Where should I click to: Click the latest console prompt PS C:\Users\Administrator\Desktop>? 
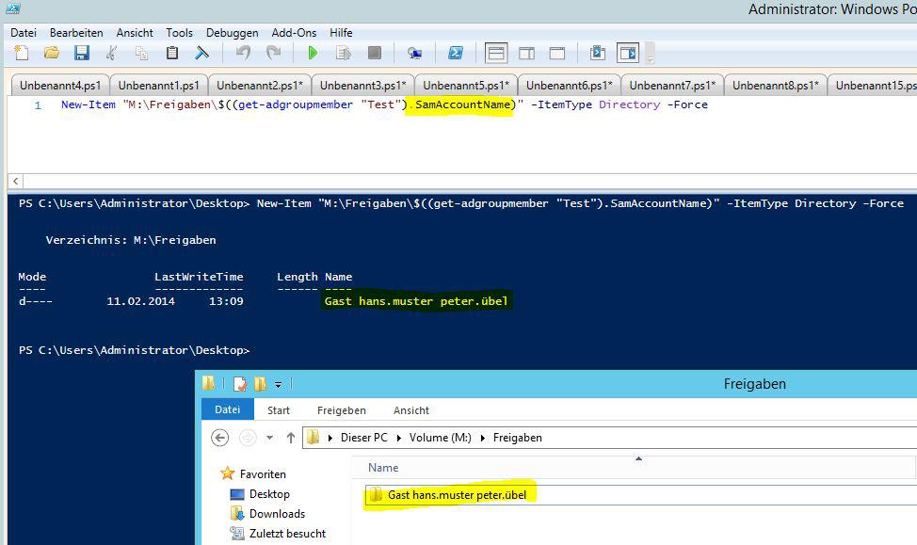pos(134,350)
